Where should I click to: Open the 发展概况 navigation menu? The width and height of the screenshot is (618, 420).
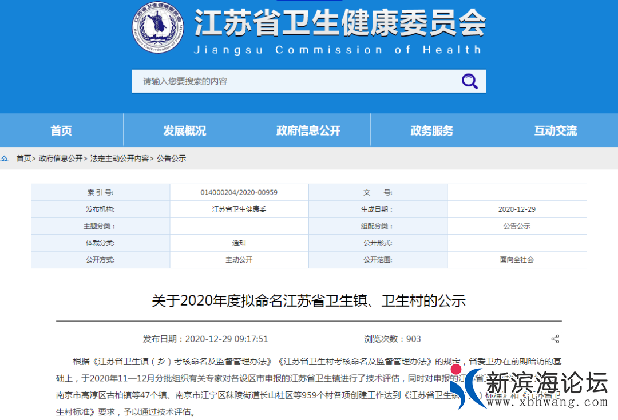[184, 130]
